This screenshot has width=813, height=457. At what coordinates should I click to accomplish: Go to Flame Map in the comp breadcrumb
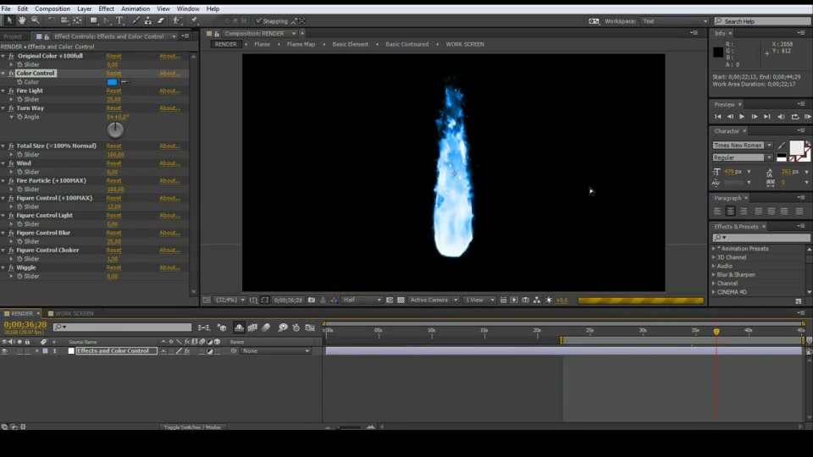[x=301, y=44]
